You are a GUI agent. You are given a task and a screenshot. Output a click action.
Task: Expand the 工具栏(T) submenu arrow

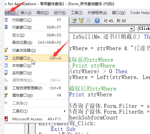(65, 111)
